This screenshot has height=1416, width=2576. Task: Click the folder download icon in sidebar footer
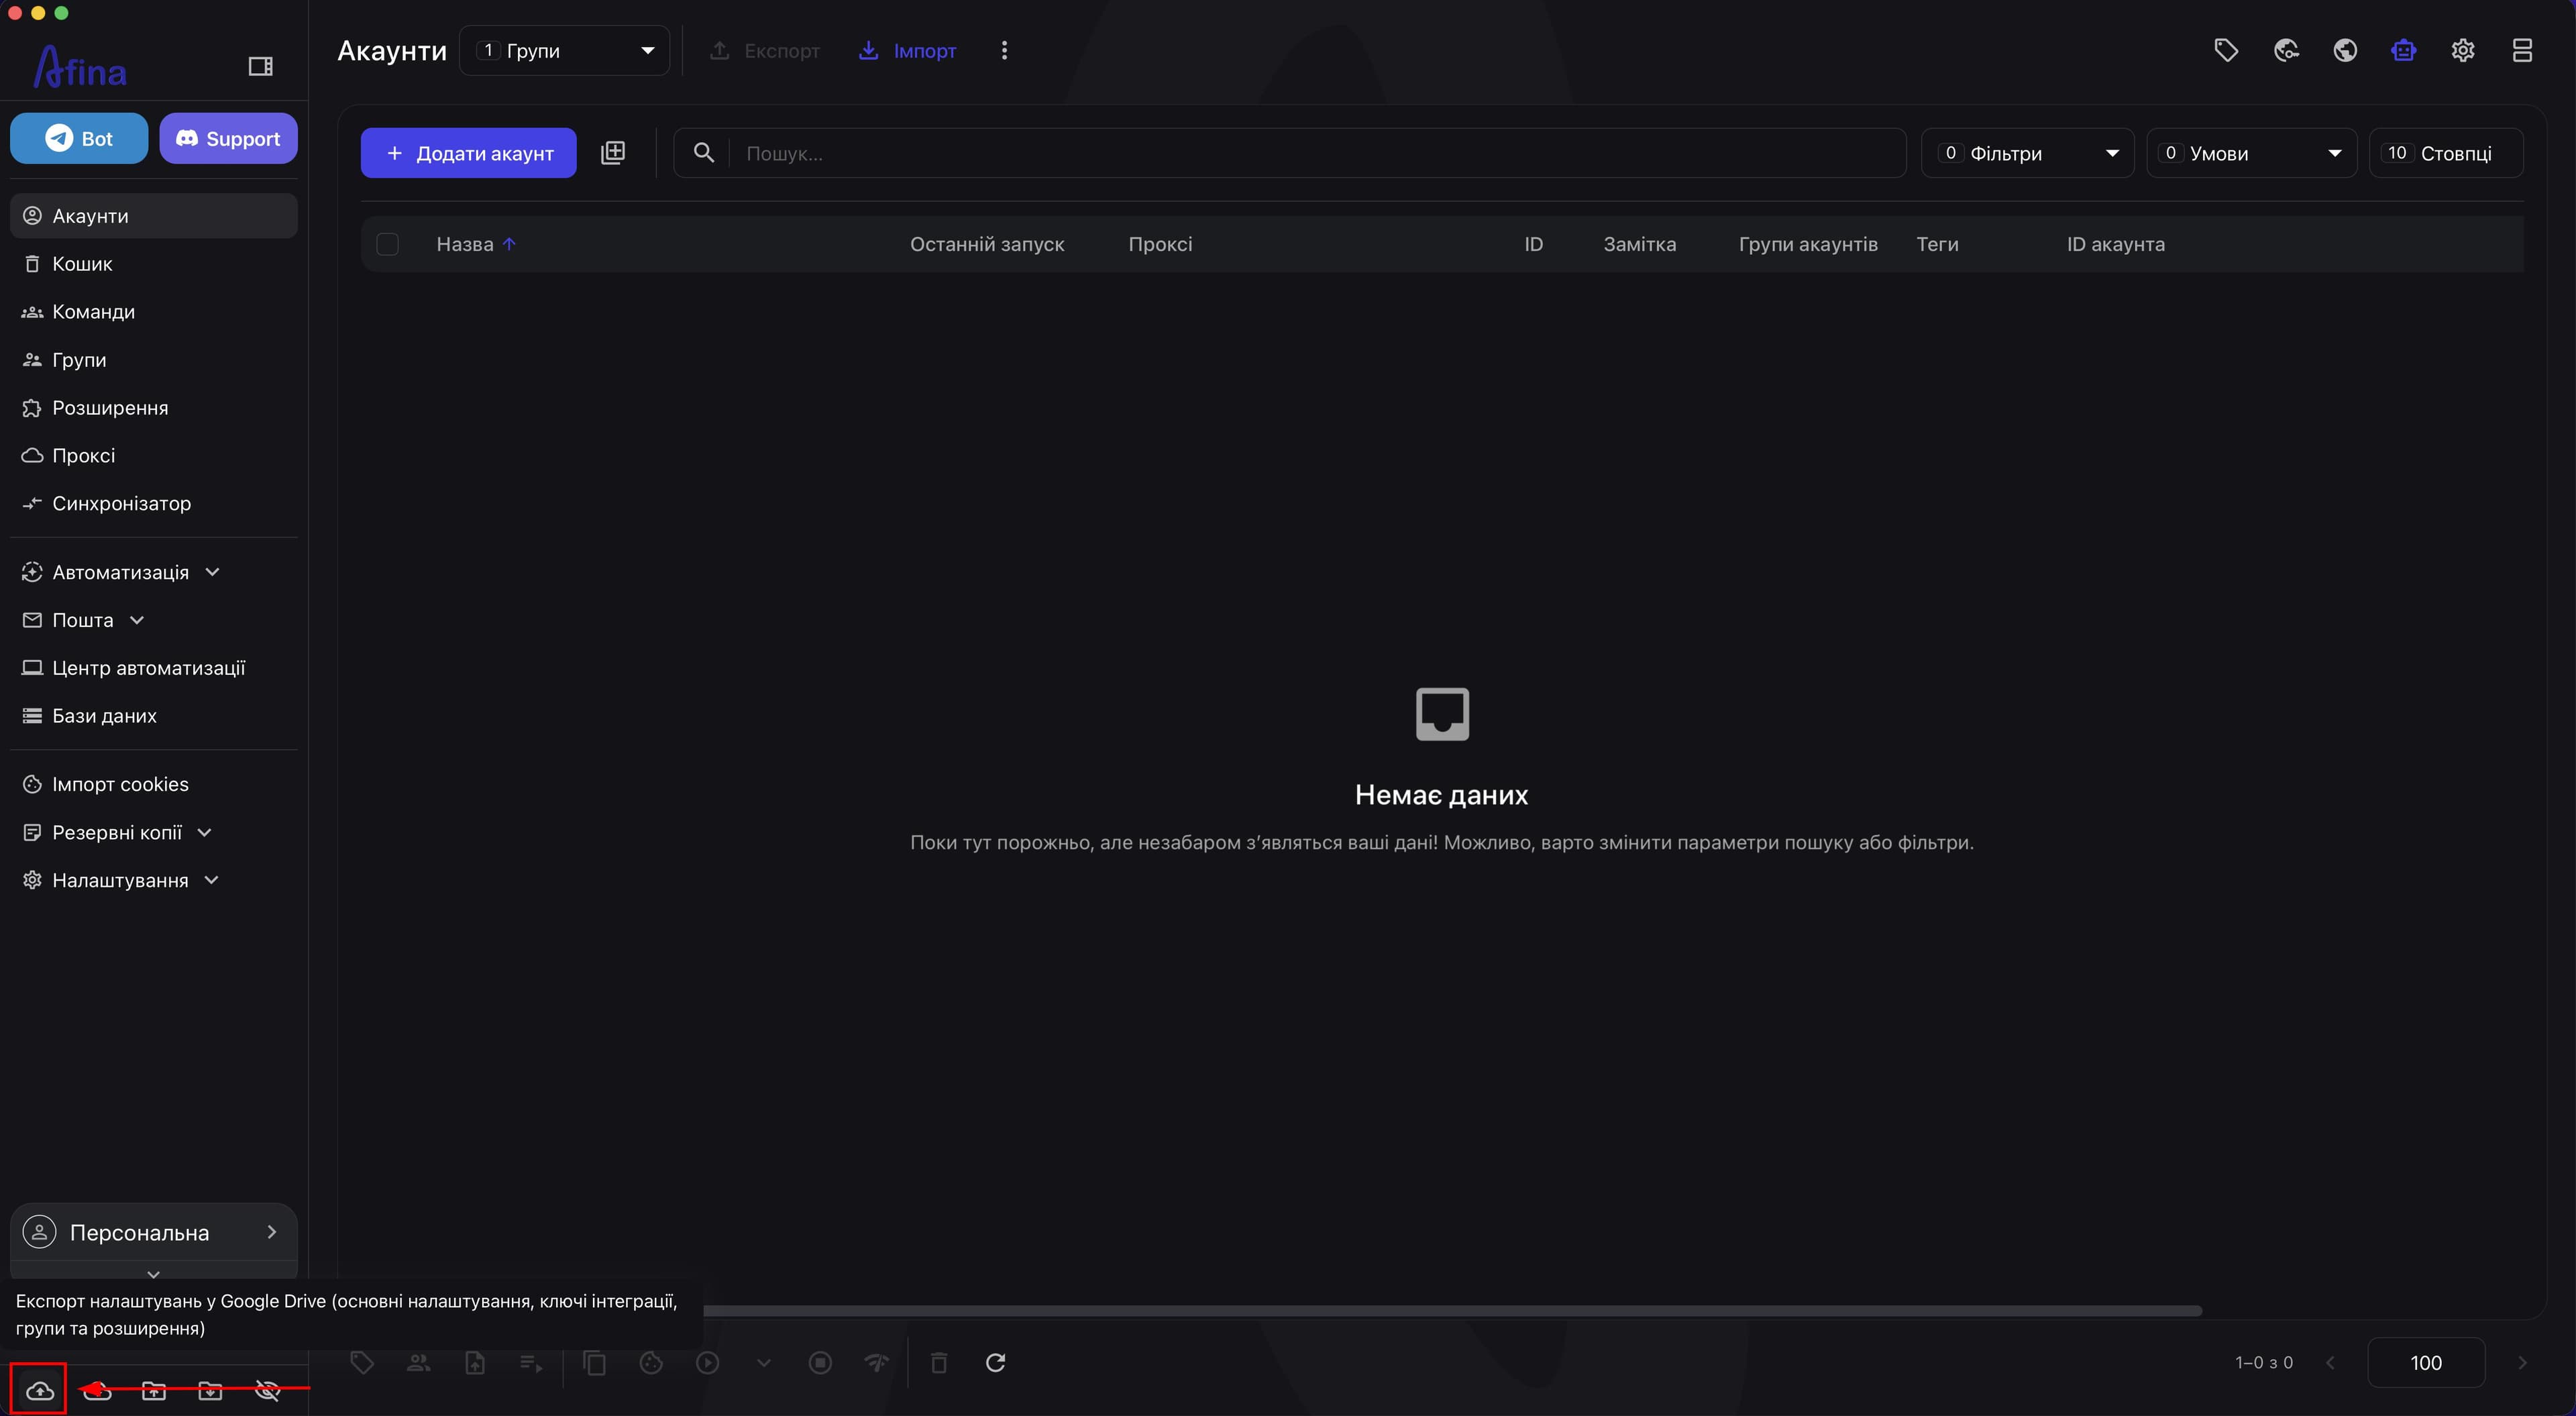tap(210, 1390)
